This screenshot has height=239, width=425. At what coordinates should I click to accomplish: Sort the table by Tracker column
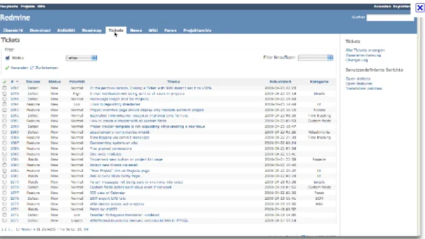tap(33, 82)
